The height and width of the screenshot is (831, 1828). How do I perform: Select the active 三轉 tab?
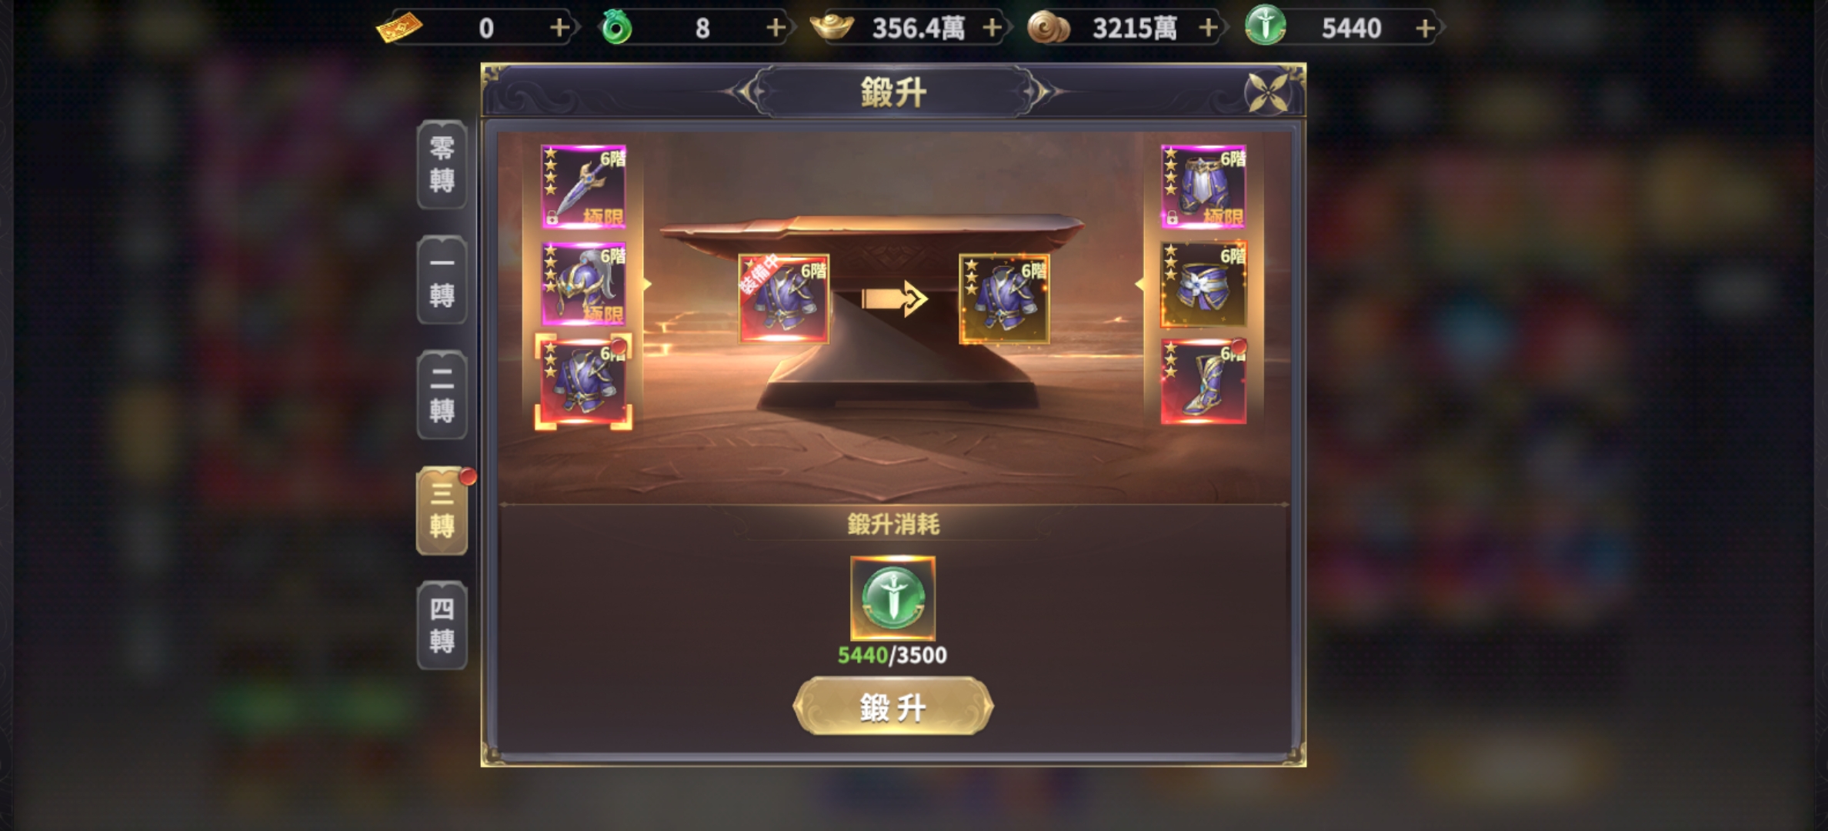[x=442, y=510]
